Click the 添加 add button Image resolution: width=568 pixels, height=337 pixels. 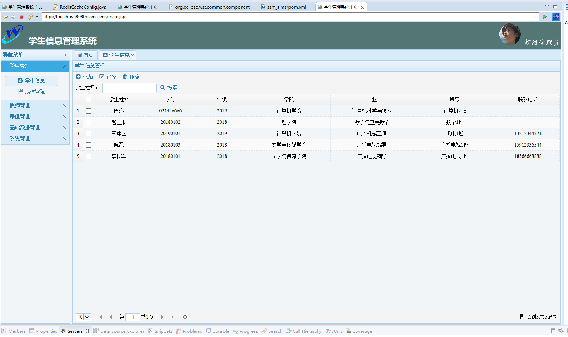tap(85, 77)
